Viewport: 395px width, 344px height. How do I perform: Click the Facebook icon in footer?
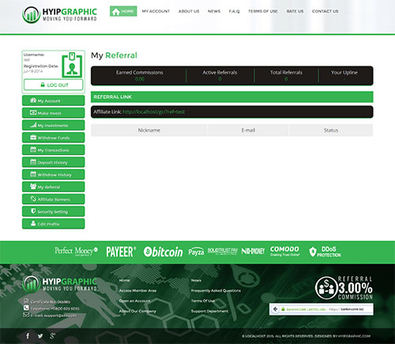28,336
